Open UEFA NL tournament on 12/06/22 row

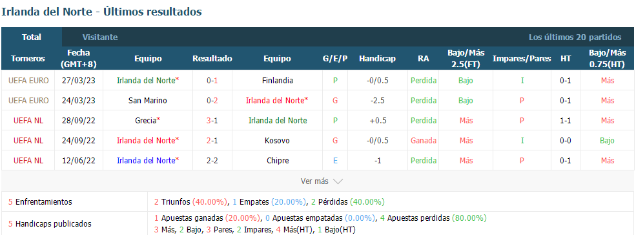(x=28, y=161)
